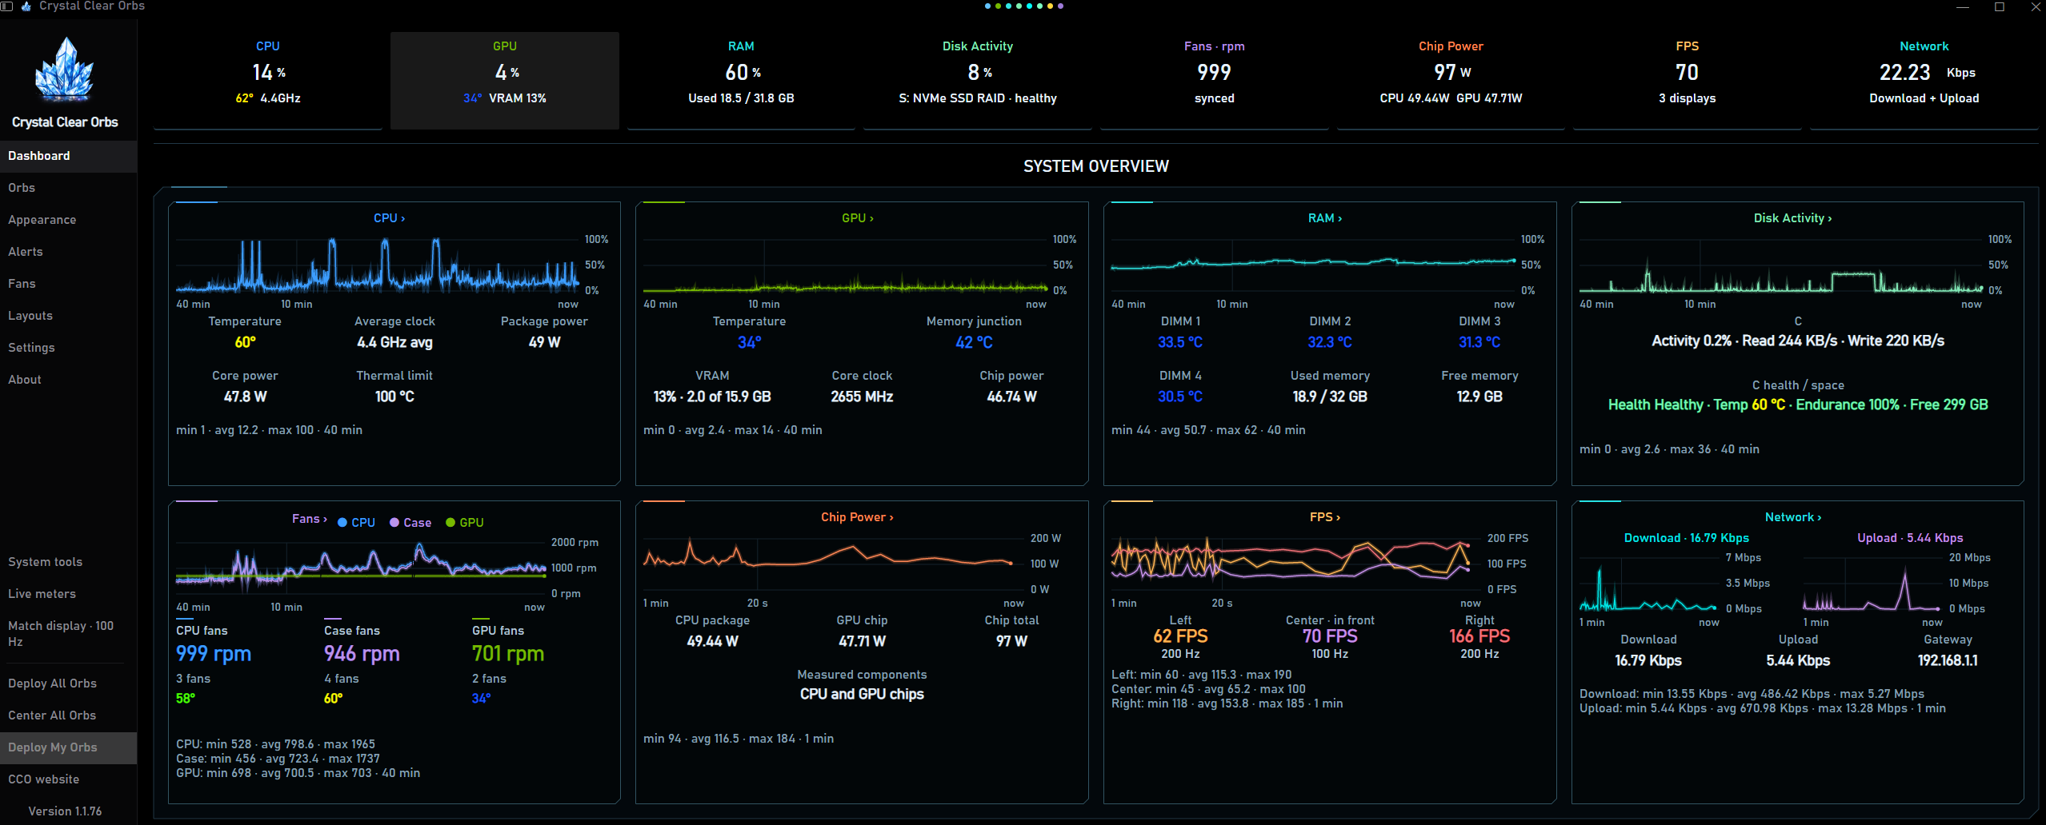
Task: Click the colored dots indicator in title bar
Action: pos(1024,6)
